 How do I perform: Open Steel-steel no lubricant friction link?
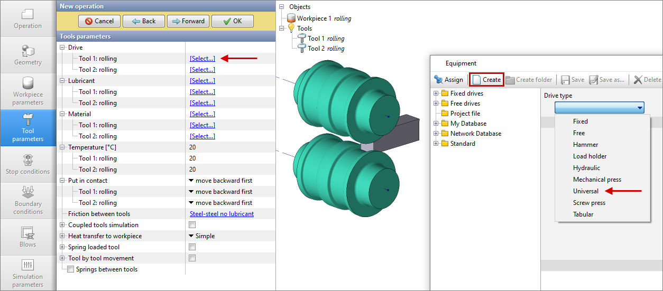222,214
